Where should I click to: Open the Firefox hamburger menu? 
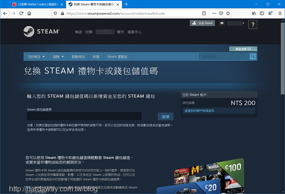280,13
